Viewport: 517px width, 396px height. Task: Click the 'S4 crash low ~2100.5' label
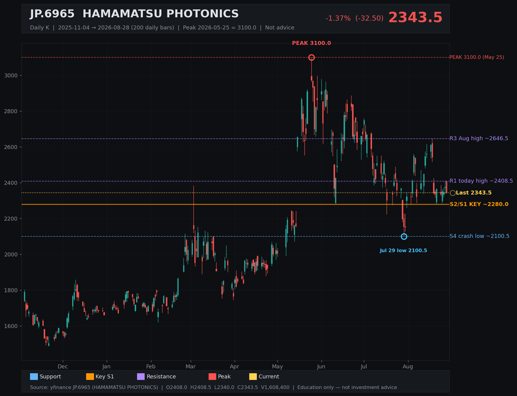tap(479, 236)
